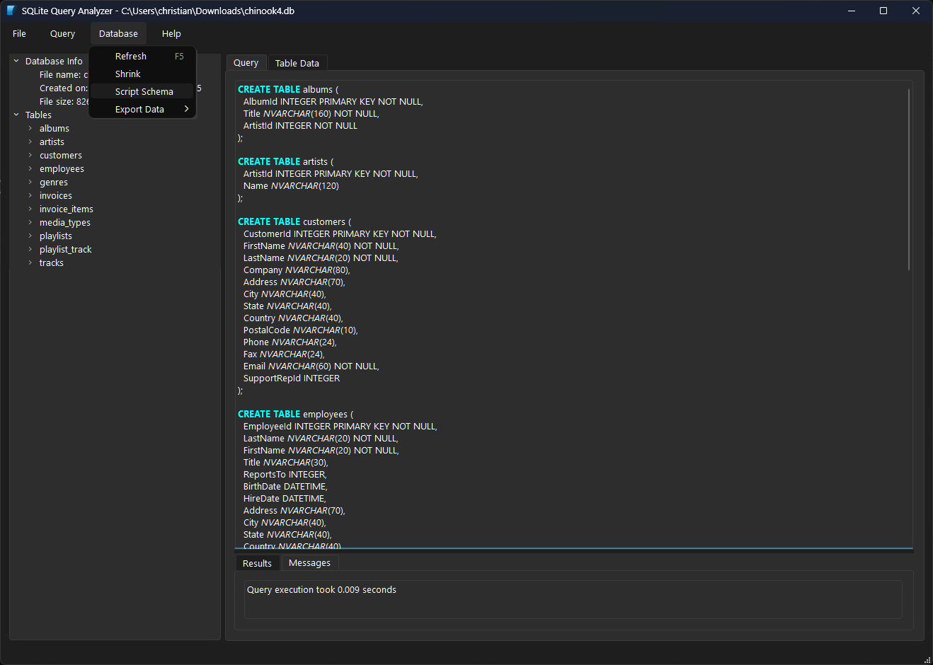
Task: Select the genres table in tree
Action: [54, 182]
